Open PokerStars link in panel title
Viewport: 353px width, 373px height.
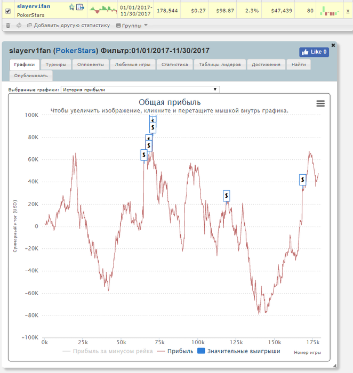coord(76,51)
